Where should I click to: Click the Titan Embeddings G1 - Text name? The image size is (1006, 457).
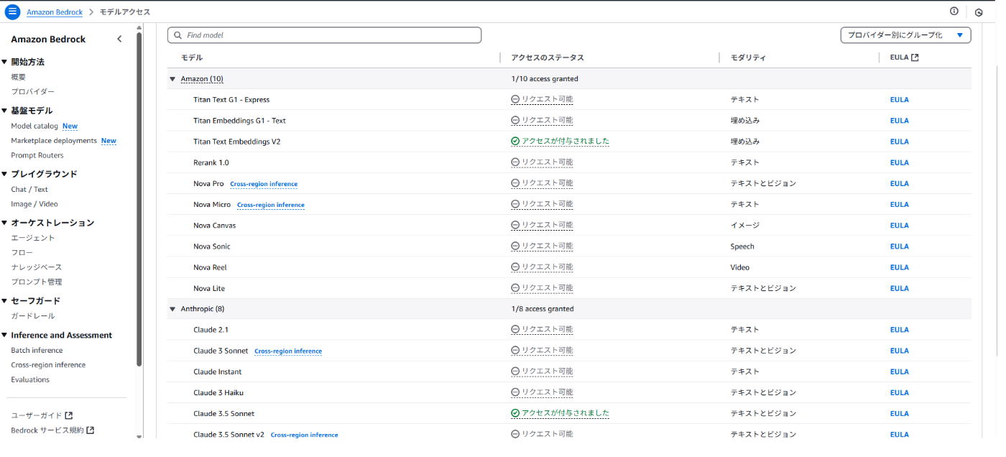[239, 121]
